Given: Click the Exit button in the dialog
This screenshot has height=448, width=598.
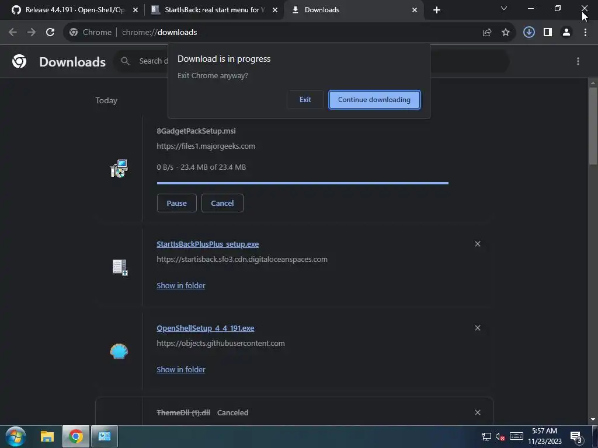Looking at the screenshot, I should pos(305,100).
